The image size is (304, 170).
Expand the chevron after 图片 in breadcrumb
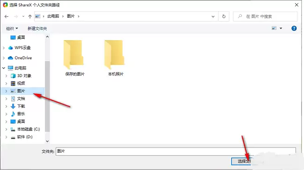79,16
